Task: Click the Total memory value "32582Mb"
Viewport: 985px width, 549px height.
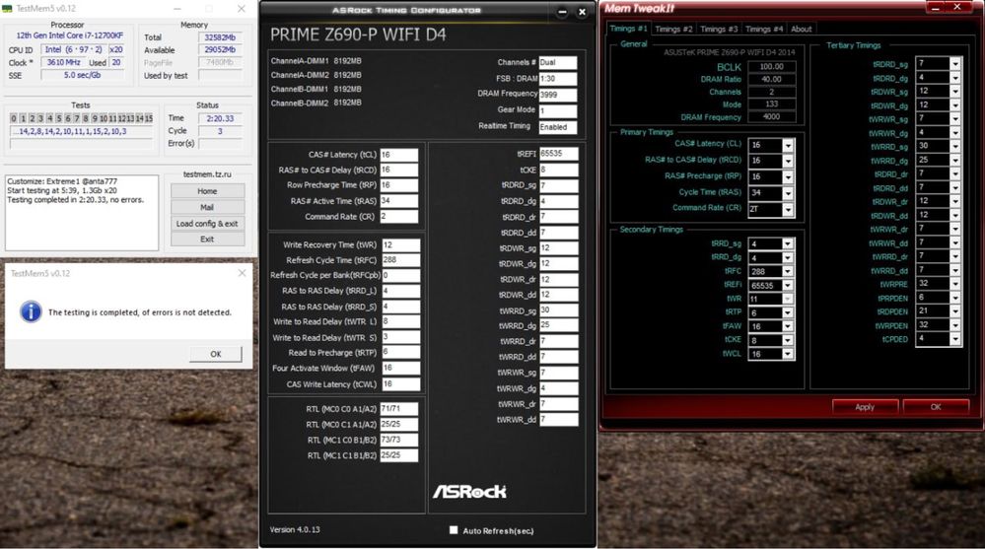Action: pos(221,37)
